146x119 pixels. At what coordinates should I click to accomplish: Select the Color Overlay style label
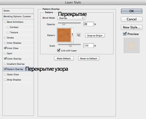14,59
